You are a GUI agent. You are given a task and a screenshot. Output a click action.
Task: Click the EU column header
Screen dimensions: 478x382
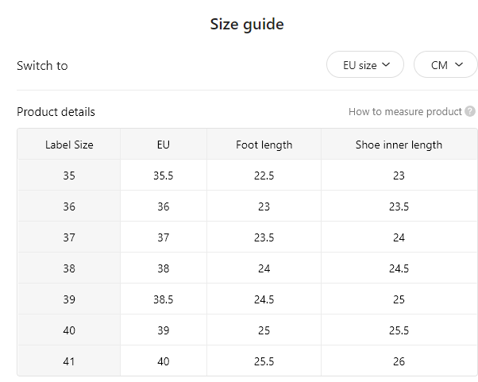(x=164, y=145)
